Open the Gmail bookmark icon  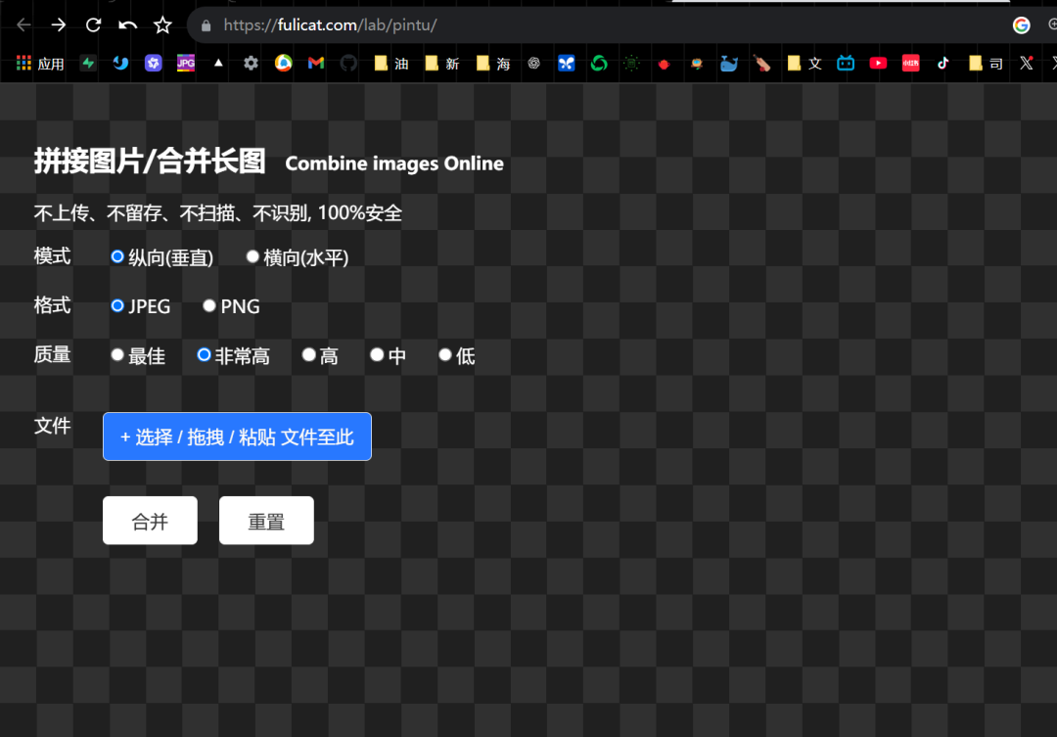314,63
